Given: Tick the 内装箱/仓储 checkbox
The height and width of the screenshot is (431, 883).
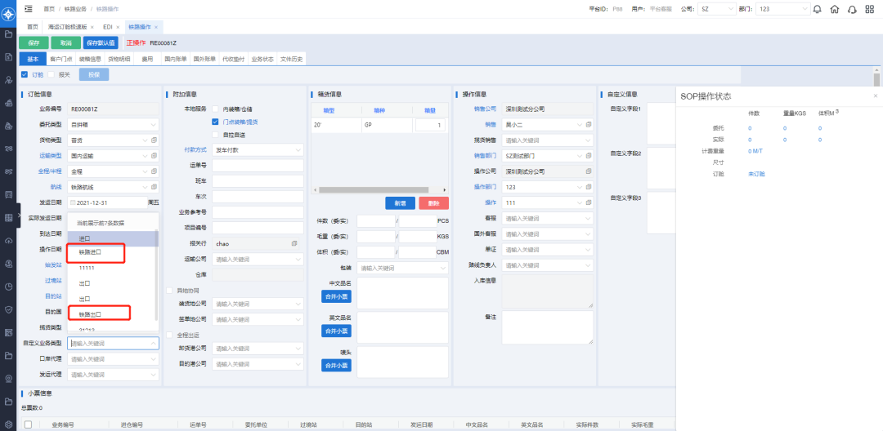Looking at the screenshot, I should (x=216, y=109).
